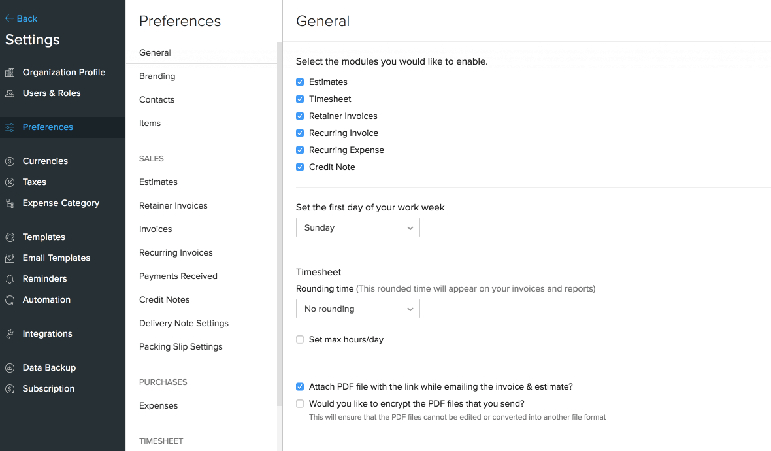
Task: Open the Email Templates icon
Action: (10, 258)
